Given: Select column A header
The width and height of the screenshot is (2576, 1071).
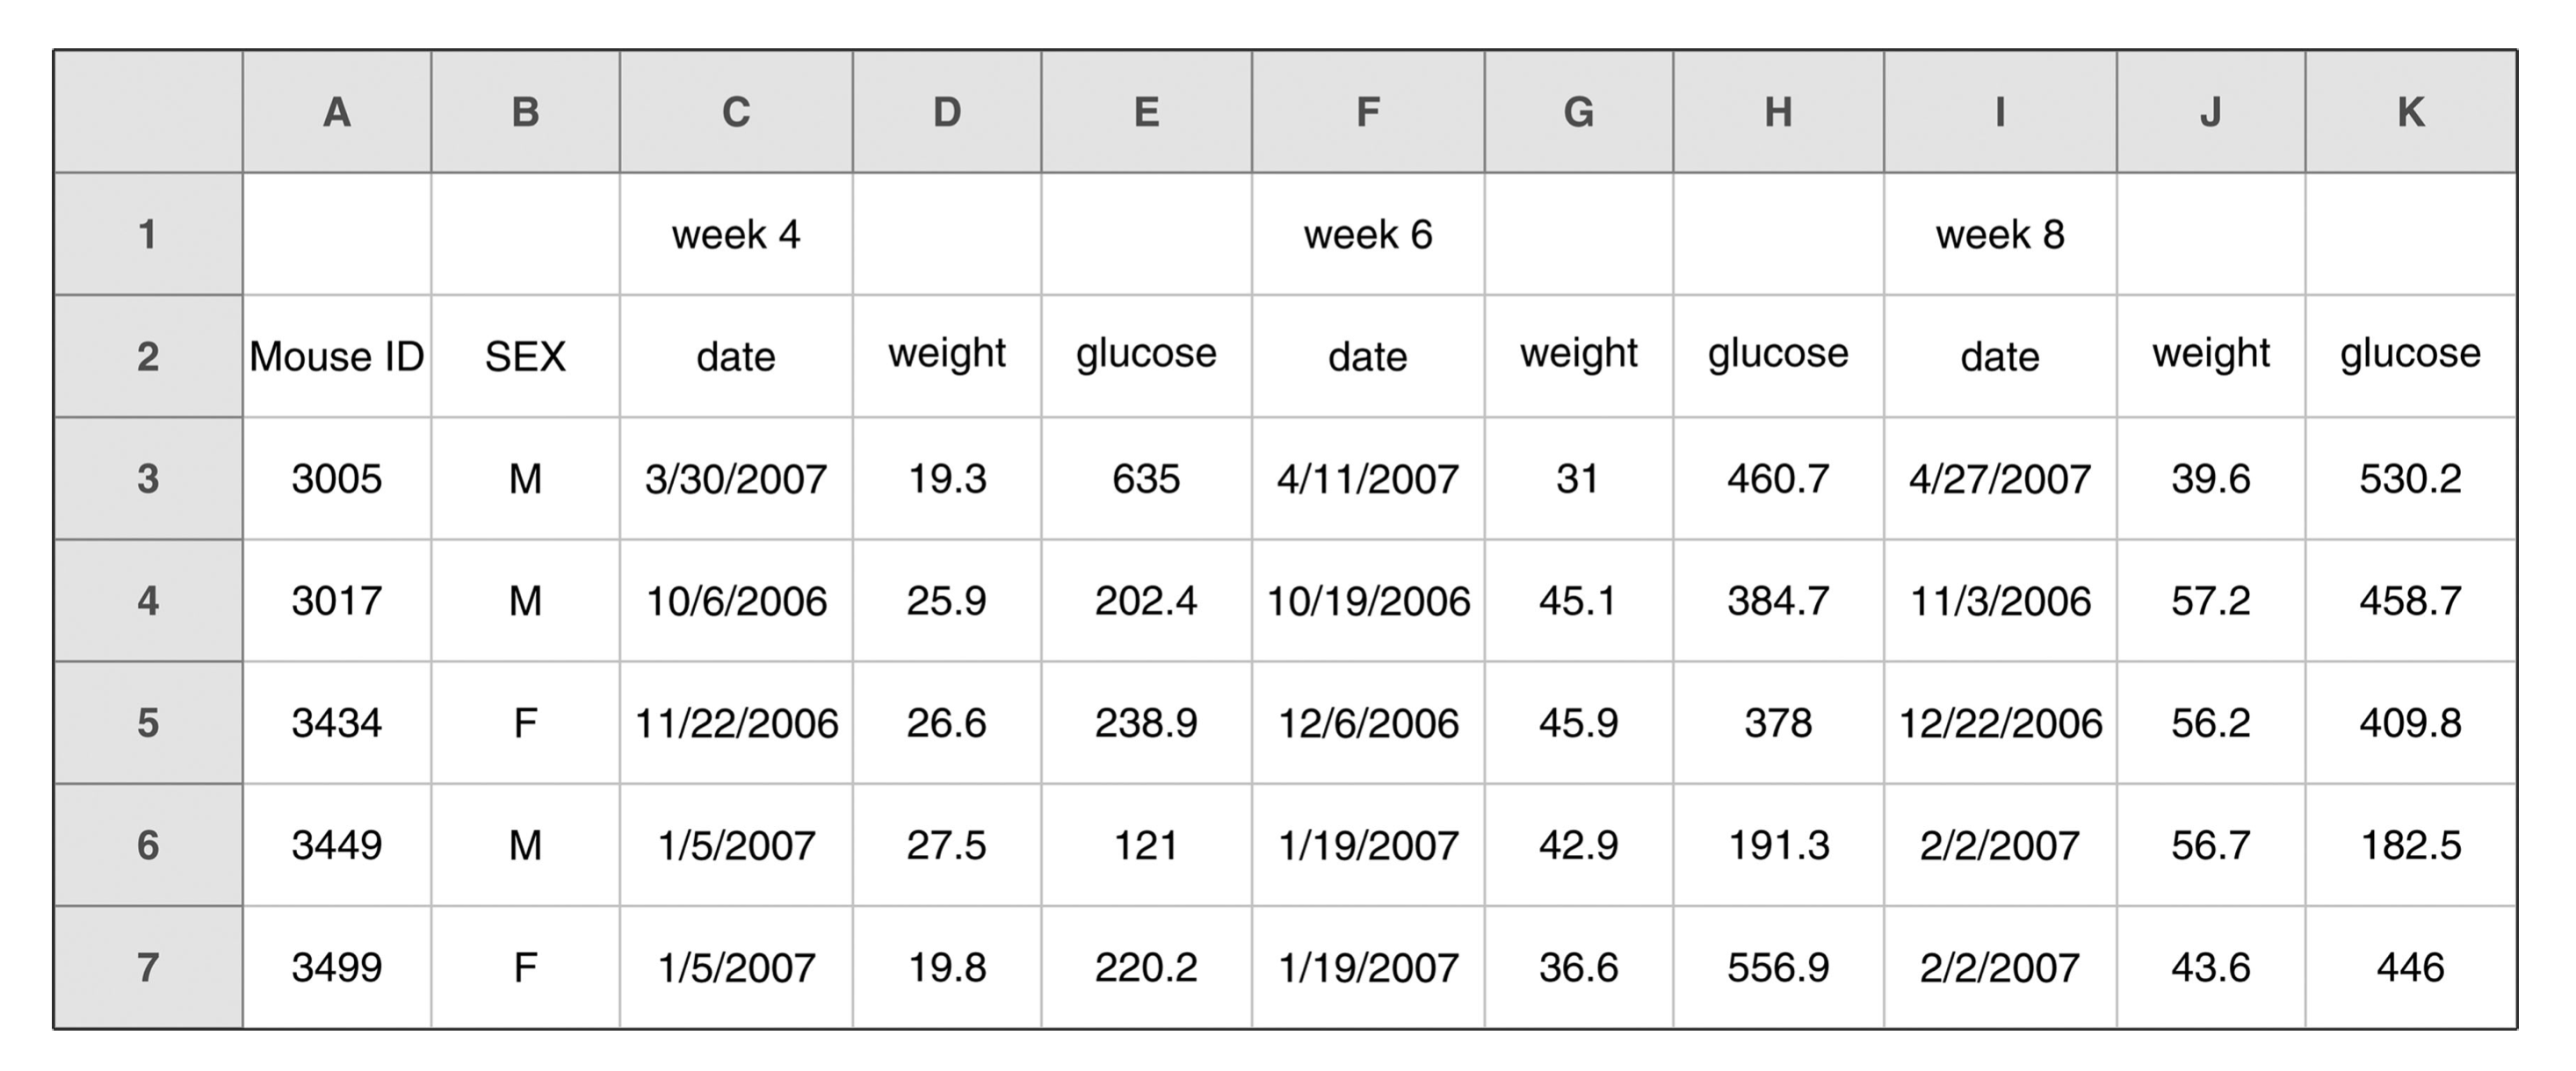Looking at the screenshot, I should (337, 111).
